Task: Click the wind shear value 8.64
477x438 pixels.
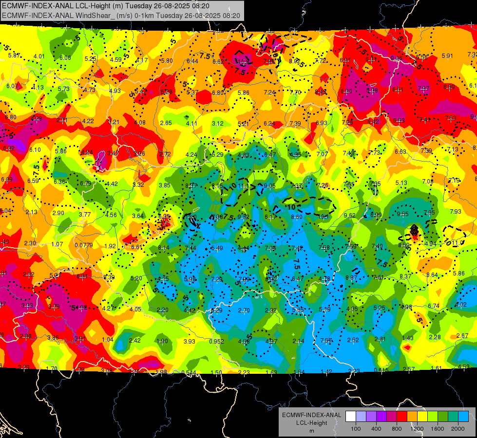Action: coord(432,275)
